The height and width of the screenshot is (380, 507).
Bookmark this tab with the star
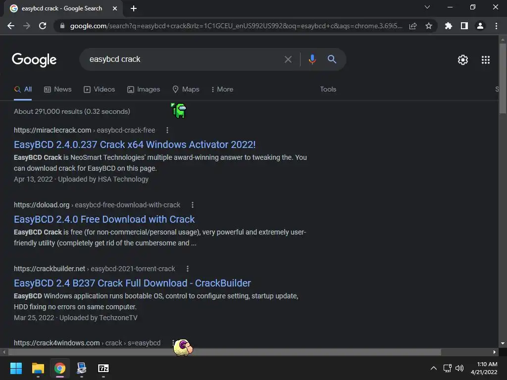click(429, 26)
